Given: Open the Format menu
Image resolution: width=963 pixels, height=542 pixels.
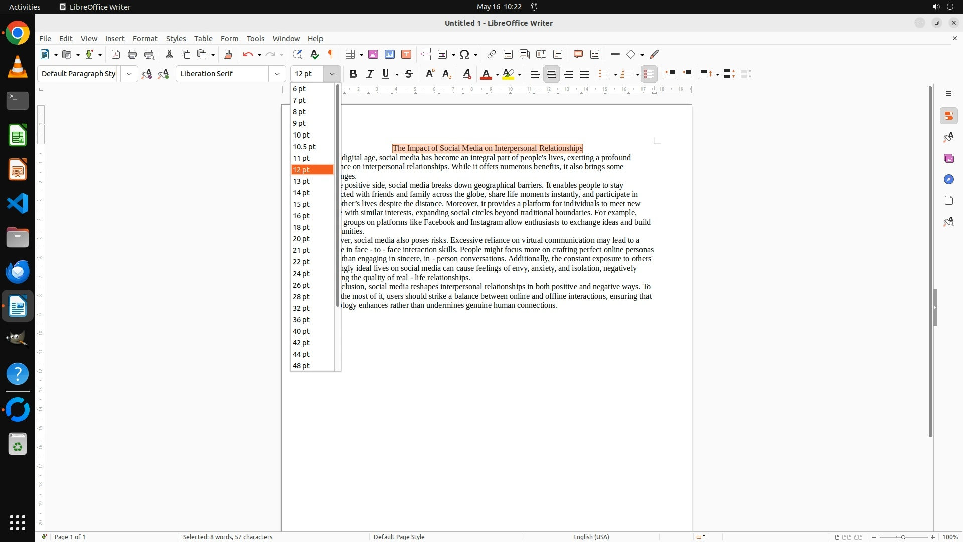Looking at the screenshot, I should click(145, 38).
